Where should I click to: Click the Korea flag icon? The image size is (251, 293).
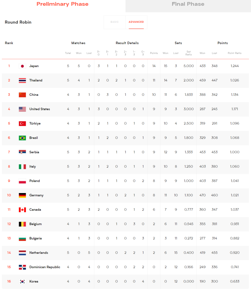pyautogui.click(x=22, y=281)
